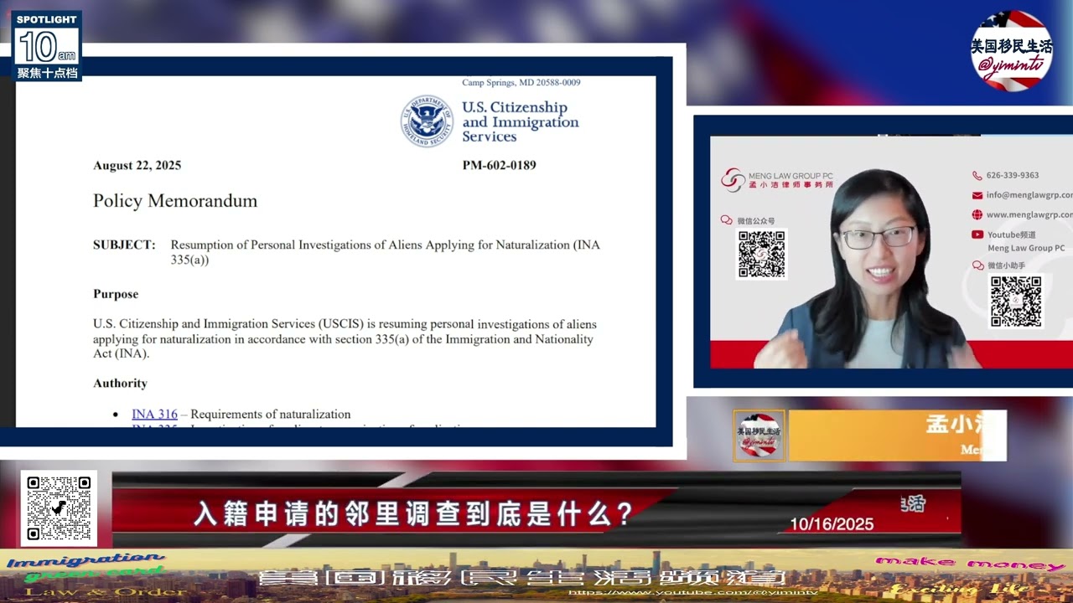Click the youtube.com/@yimintv URL at the bottom
Viewport: 1073px width, 603px height.
pos(693,592)
